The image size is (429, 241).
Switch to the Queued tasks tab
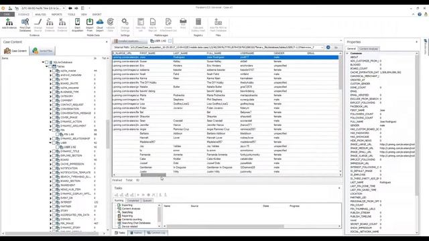[147, 201]
